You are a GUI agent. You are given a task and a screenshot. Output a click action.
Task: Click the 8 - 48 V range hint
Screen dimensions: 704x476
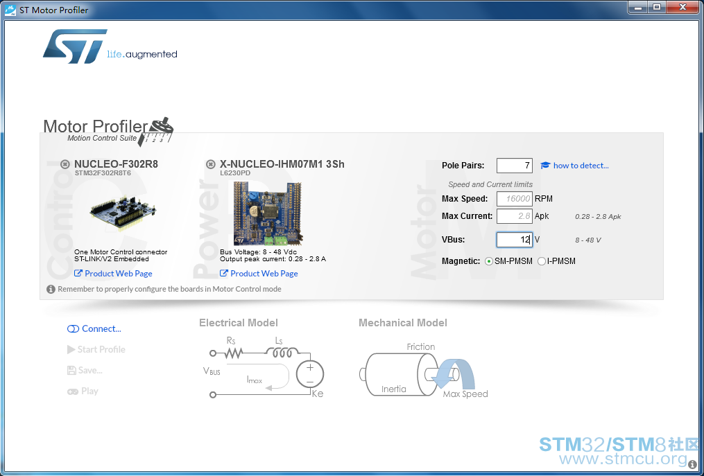click(588, 240)
